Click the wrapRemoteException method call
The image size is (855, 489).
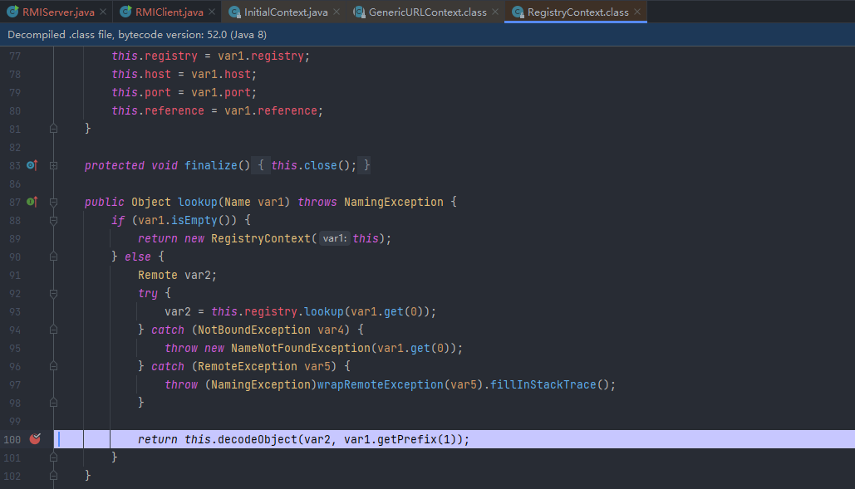(380, 384)
